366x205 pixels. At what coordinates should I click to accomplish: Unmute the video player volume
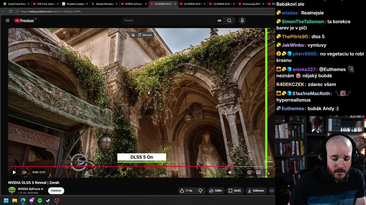[24, 172]
